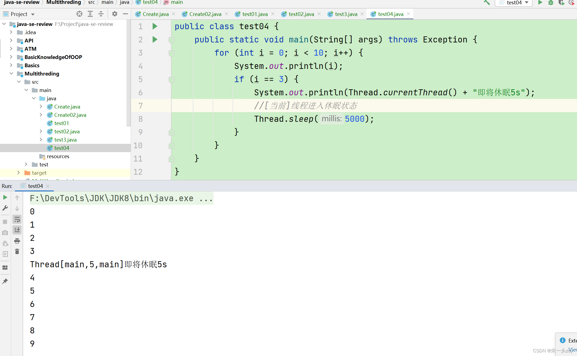This screenshot has width=577, height=356.
Task: Hide the Project panel with the minus icon
Action: 125,14
